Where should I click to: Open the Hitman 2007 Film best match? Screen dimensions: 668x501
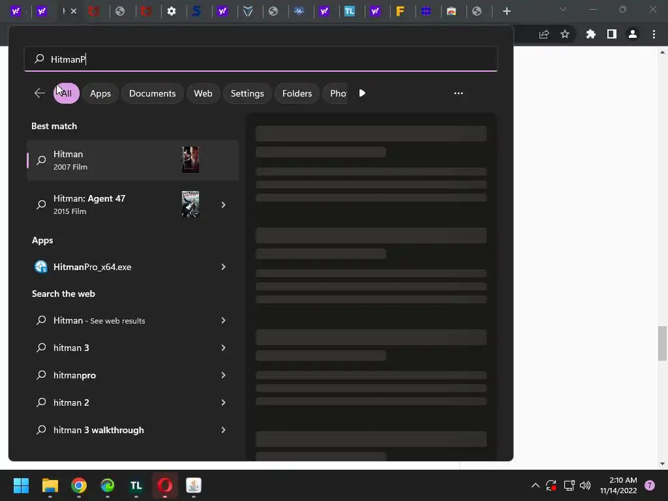tap(132, 160)
